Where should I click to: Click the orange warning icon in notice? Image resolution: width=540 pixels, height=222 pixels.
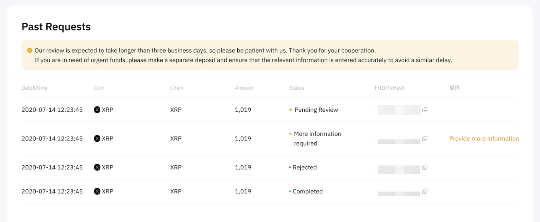coord(30,50)
